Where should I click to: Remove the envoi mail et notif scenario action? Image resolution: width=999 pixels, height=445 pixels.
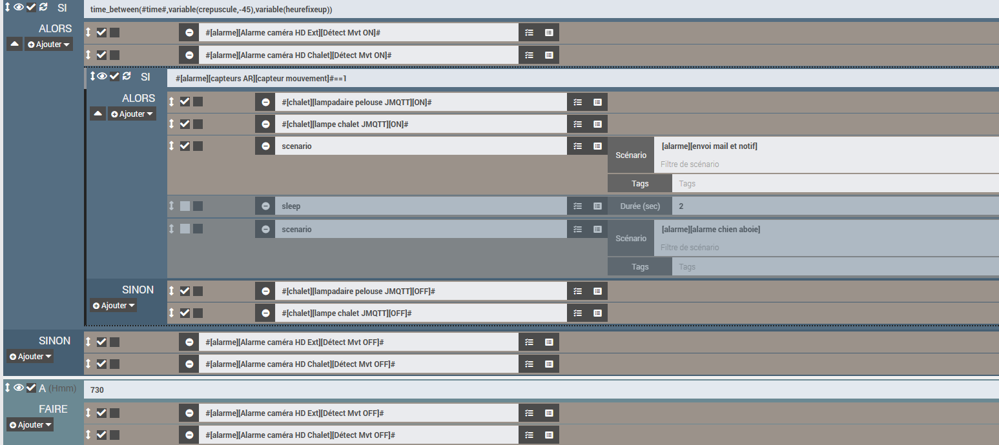click(x=265, y=146)
